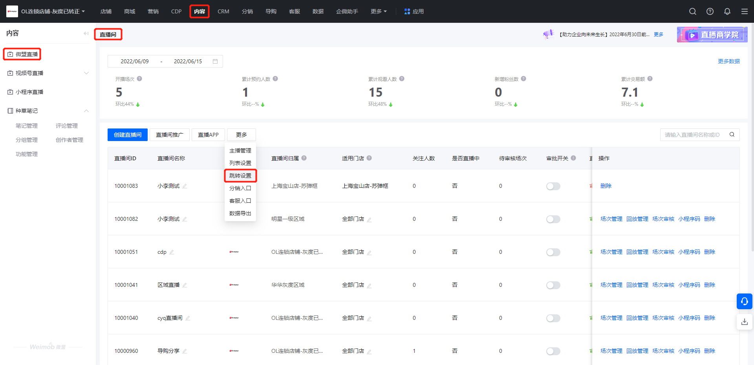
Task: Collapse the 内容 sidebar with arrow icon
Action: pyautogui.click(x=86, y=33)
